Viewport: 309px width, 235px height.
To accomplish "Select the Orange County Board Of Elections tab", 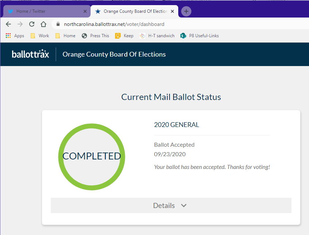I will 131,11.
